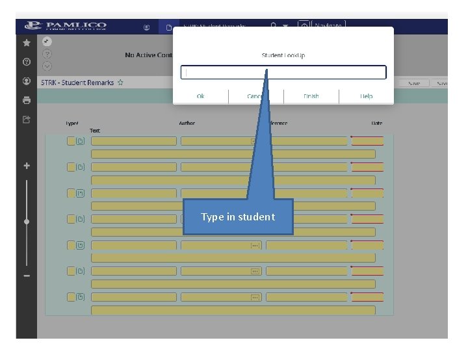Click the sixth row Author ellipsis button
This screenshot has width=468, height=351.
[x=255, y=271]
